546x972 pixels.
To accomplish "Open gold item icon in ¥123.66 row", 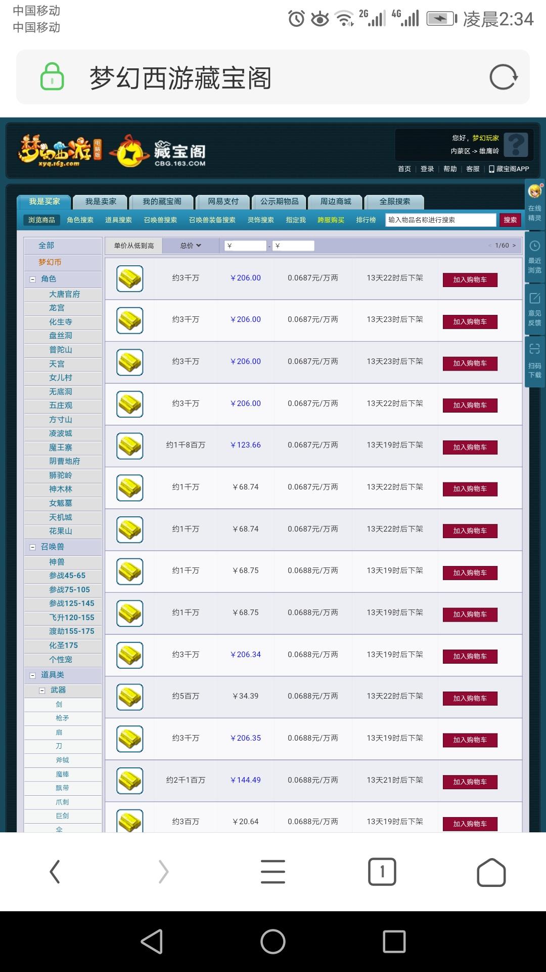I will (130, 446).
